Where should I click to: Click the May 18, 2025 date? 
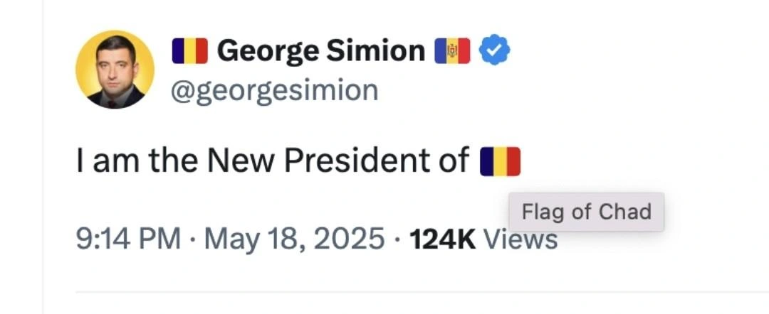294,239
